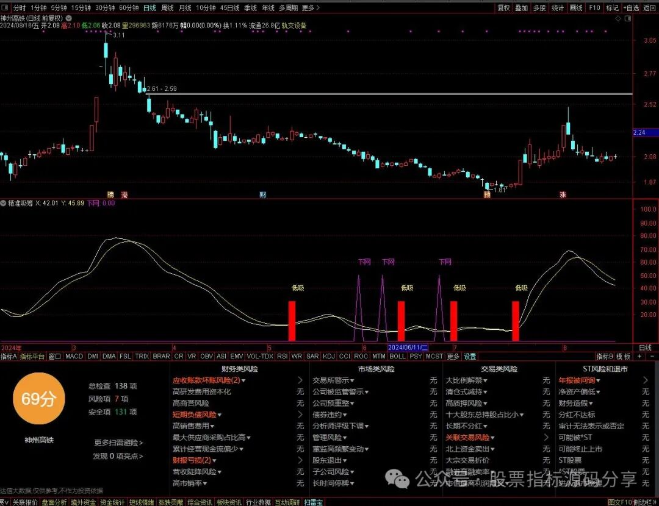Viewport: 659px width, 506px height.
Task: Click the 港 marker below the candlestick chart
Action: [x=124, y=195]
